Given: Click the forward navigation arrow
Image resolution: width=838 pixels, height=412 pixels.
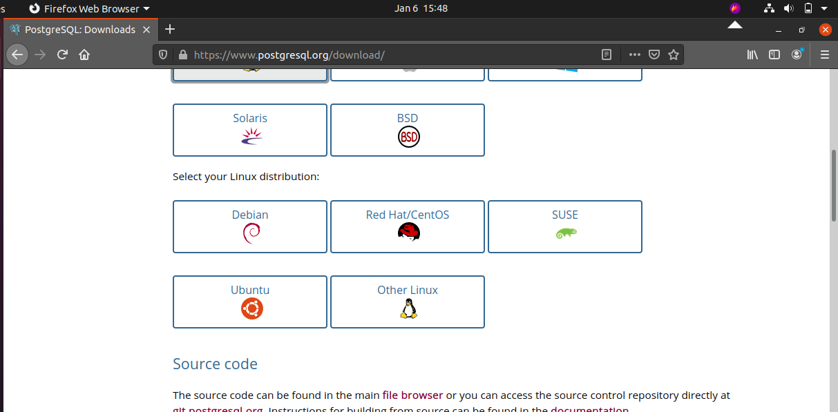Looking at the screenshot, I should [40, 55].
